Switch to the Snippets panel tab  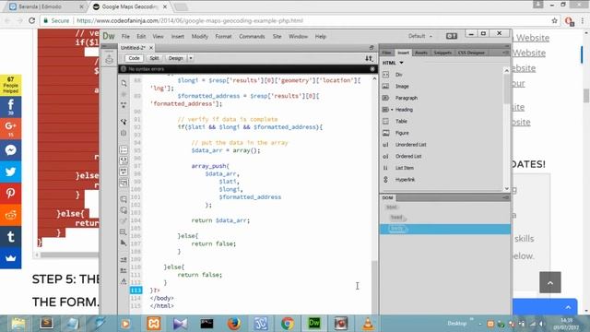pos(442,53)
